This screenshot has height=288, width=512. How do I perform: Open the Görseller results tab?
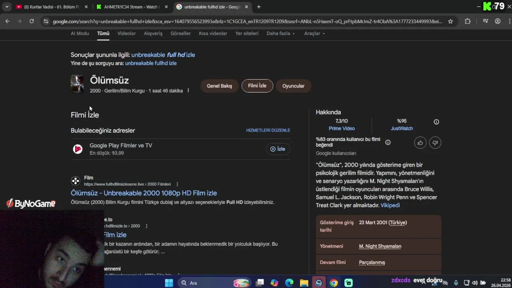(180, 33)
